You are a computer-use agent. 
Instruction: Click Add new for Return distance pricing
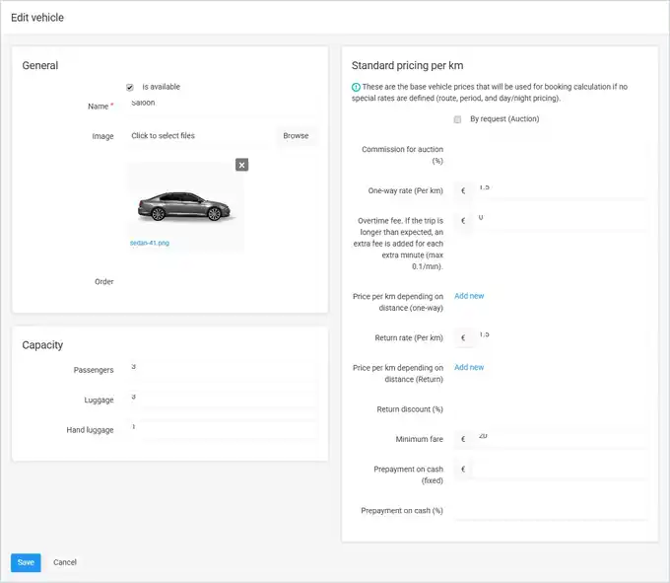pyautogui.click(x=469, y=367)
